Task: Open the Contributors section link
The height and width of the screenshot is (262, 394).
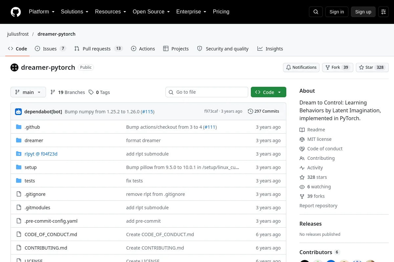Action: [x=319, y=252]
